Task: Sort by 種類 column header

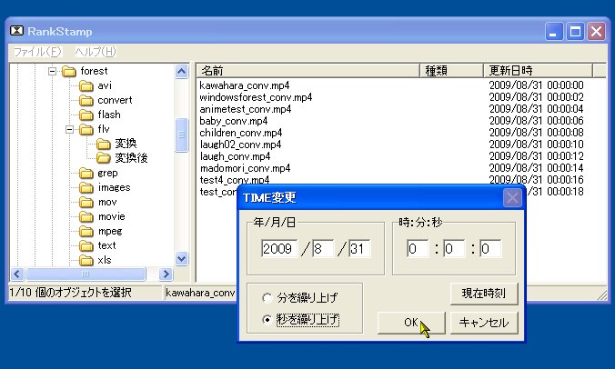Action: click(451, 71)
